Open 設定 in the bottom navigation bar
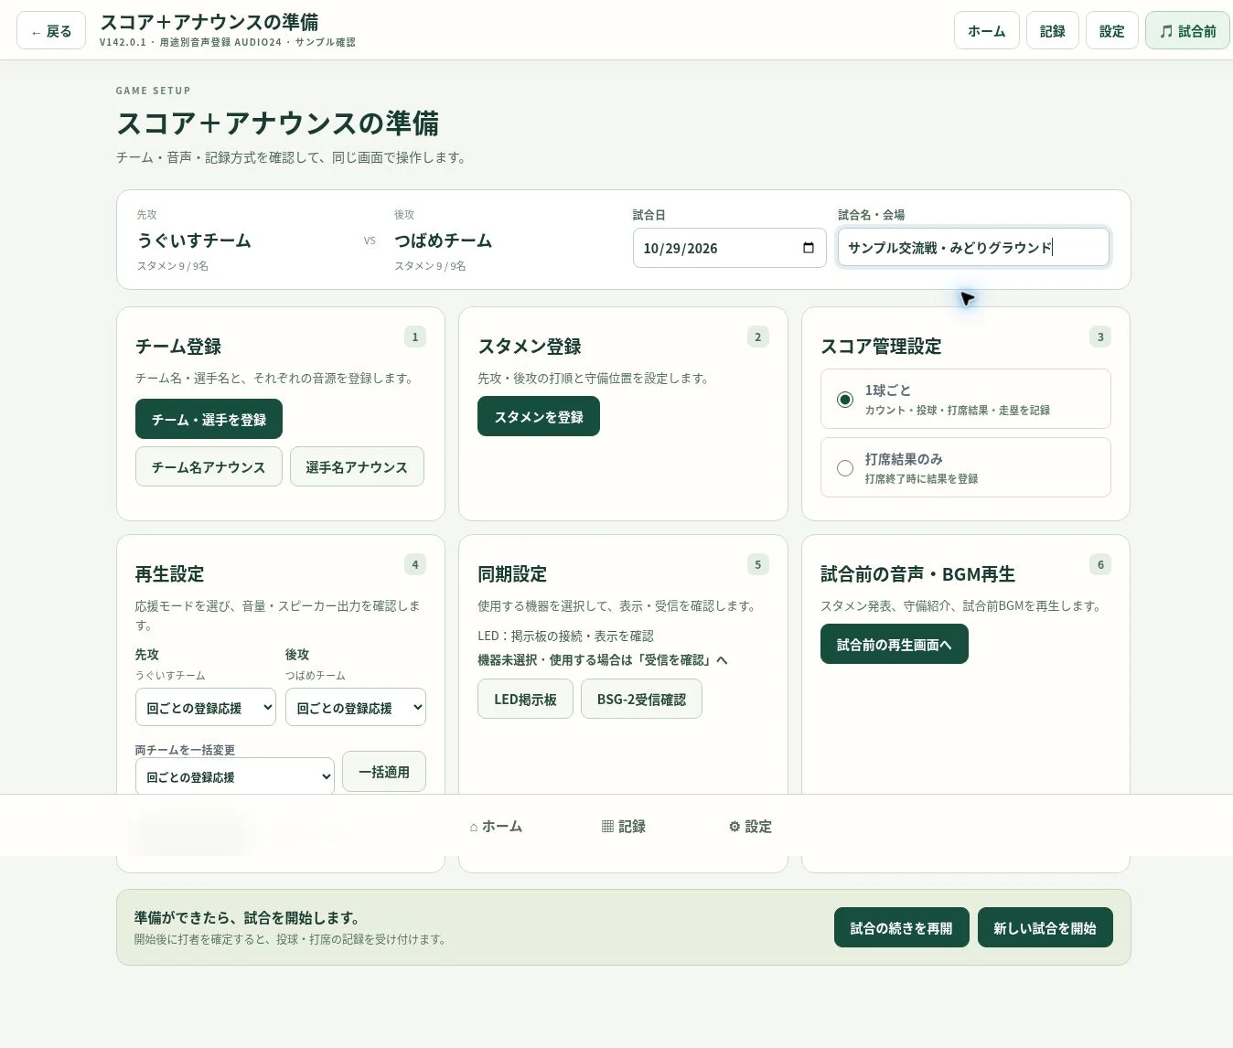 (x=750, y=826)
